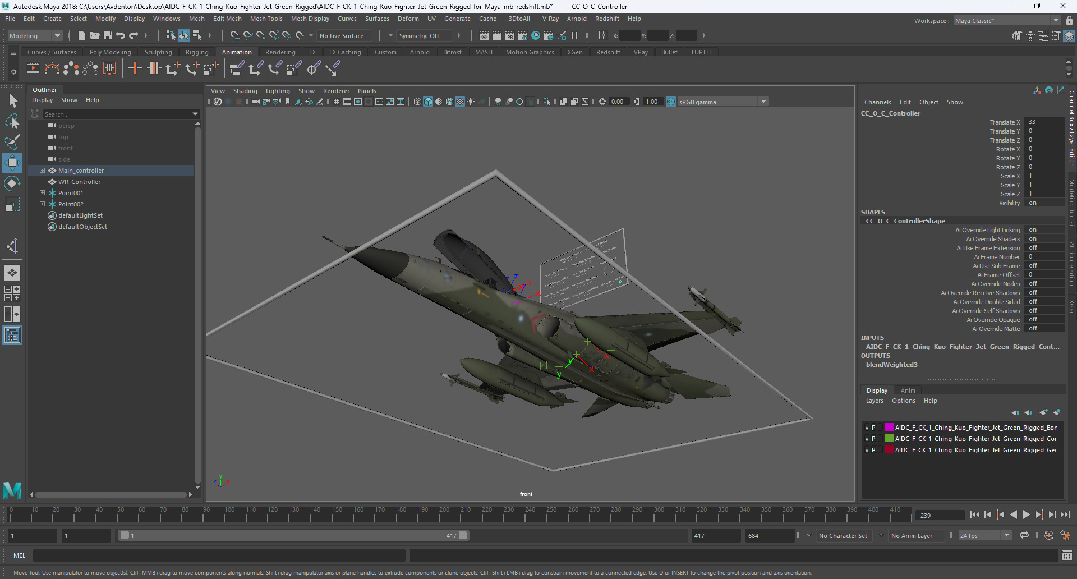Toggle viewport grid display icon

tap(337, 102)
